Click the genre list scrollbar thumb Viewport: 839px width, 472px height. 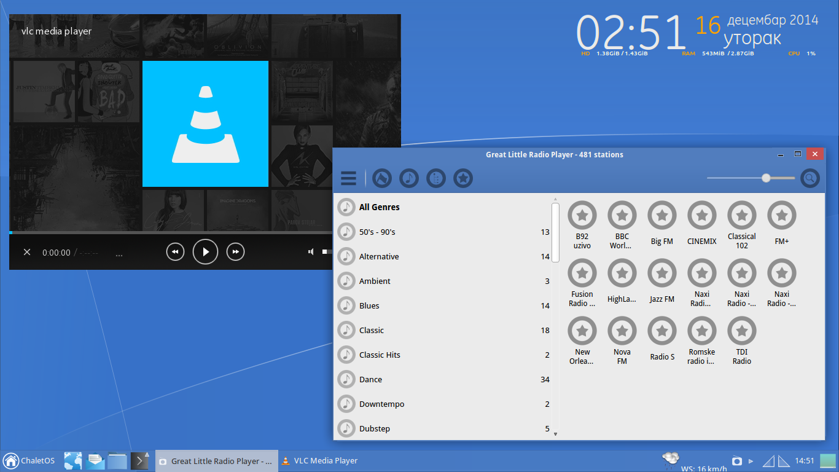(x=555, y=233)
